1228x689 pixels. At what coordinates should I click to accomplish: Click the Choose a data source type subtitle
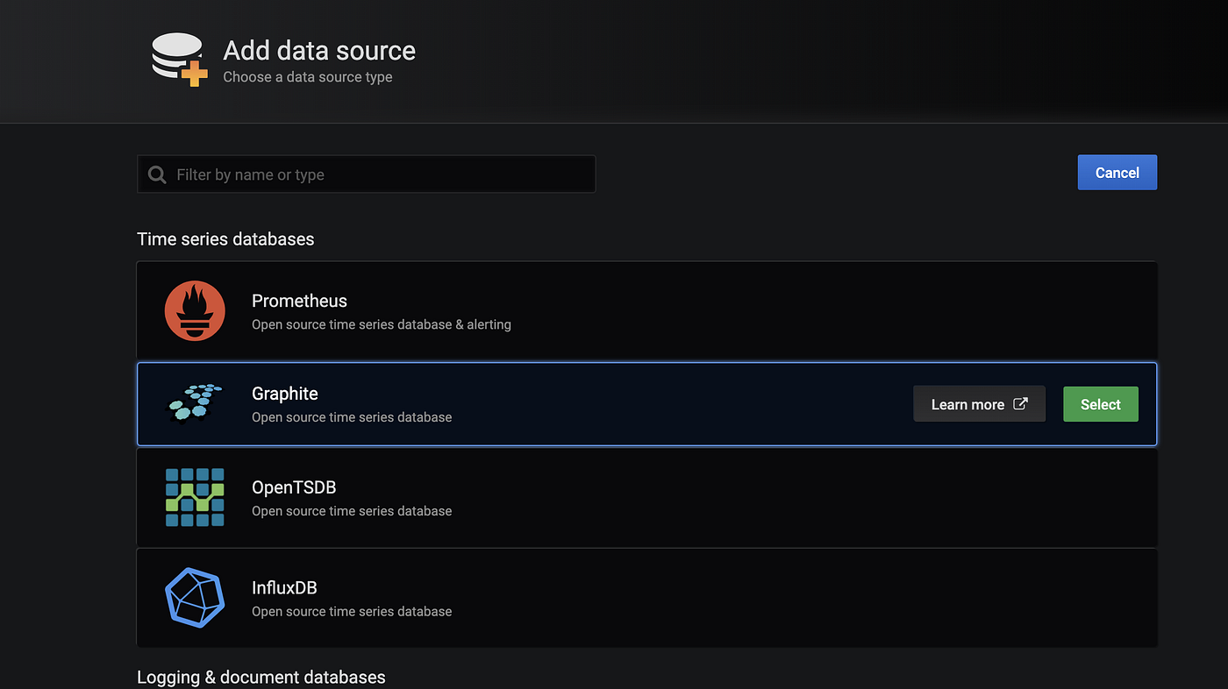[x=308, y=77]
